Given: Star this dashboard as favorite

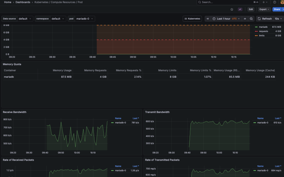Looking at the screenshot, I should 232,9.
